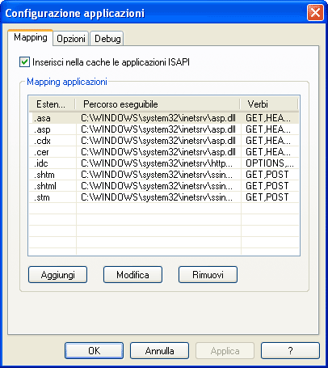Select the .cer extension row

click(164, 152)
